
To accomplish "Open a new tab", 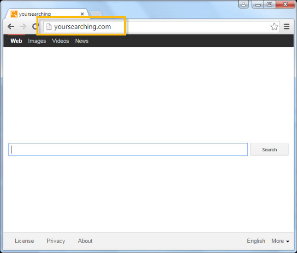I will click(96, 14).
